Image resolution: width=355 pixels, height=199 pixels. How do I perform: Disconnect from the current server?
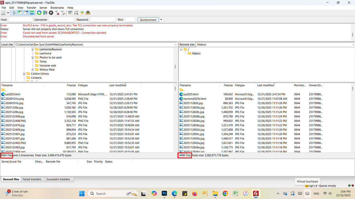pos(57,13)
